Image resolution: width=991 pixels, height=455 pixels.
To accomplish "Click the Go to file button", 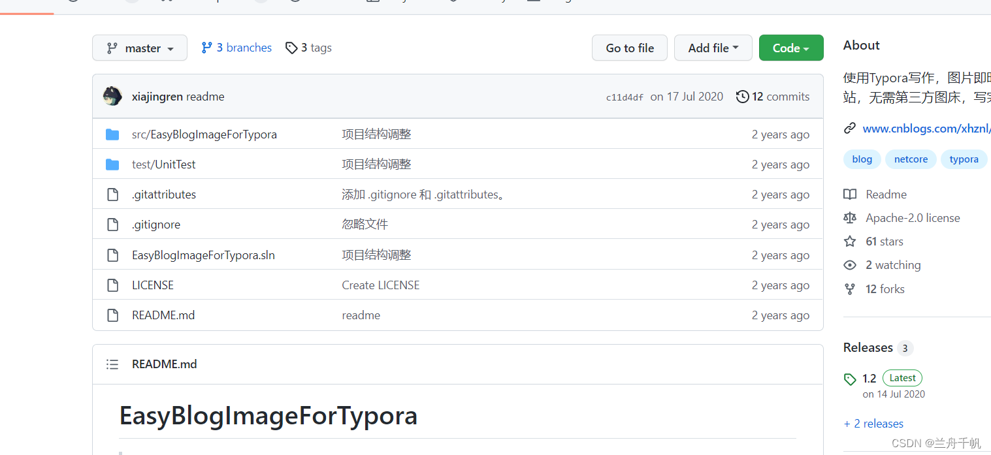I will point(630,48).
